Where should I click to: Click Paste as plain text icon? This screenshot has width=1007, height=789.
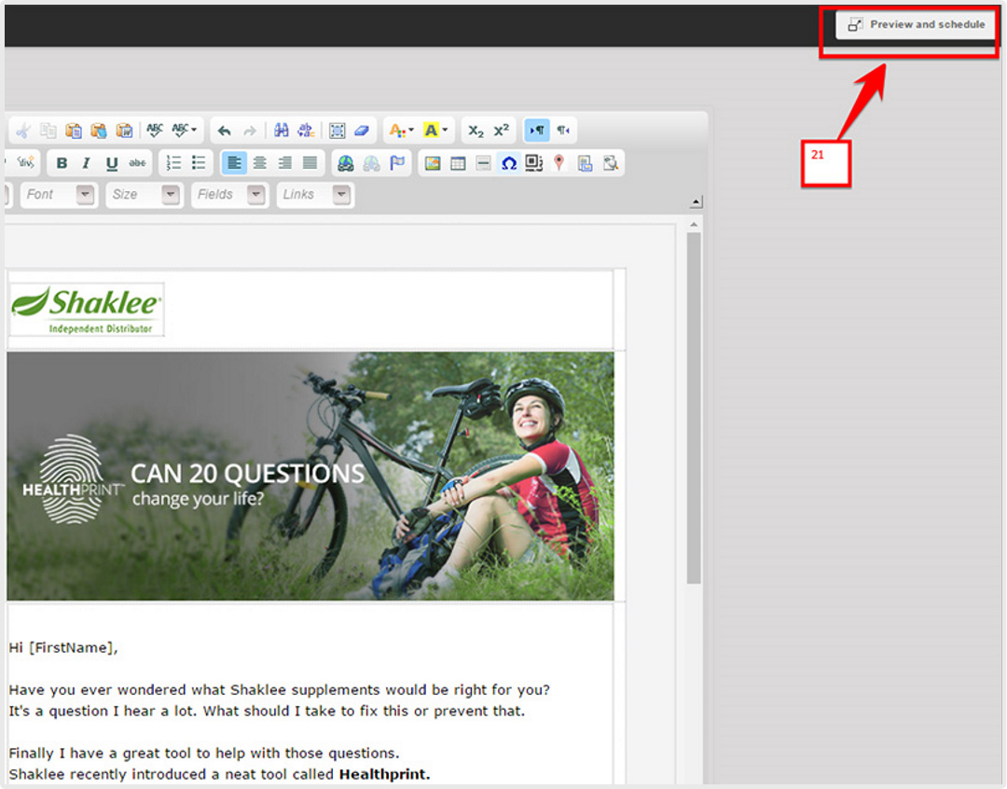click(98, 131)
